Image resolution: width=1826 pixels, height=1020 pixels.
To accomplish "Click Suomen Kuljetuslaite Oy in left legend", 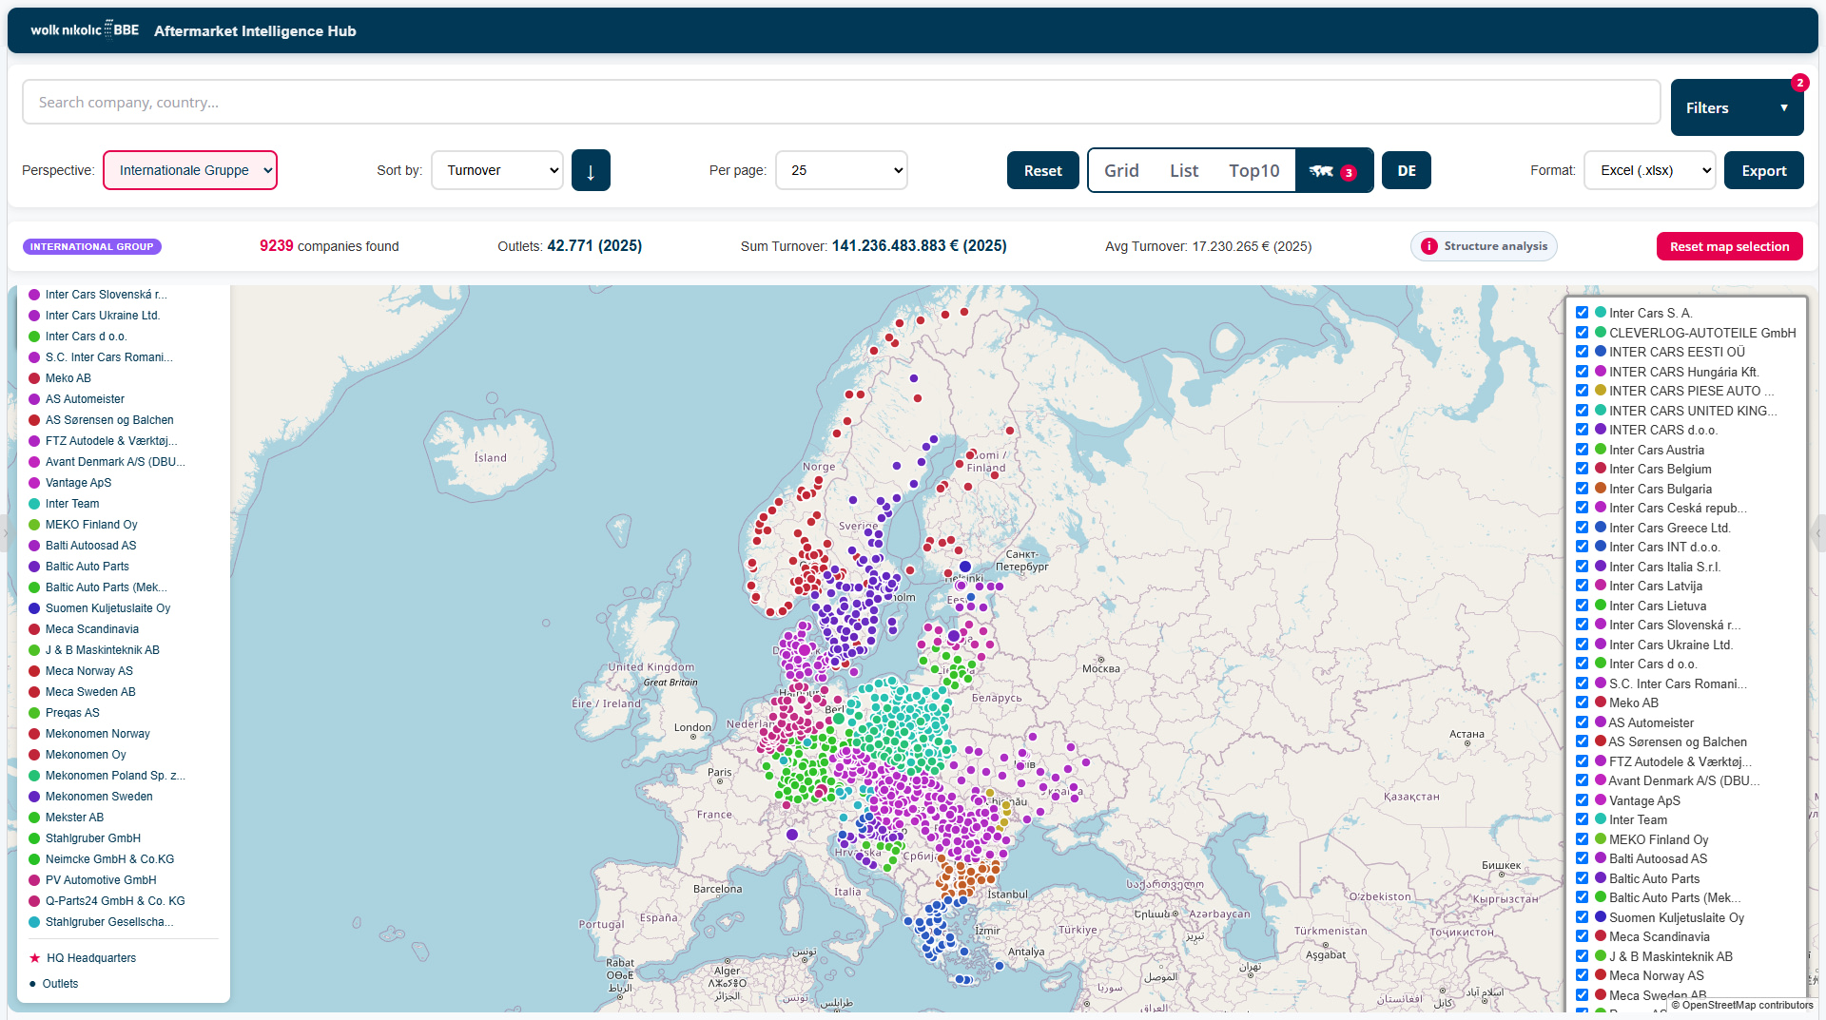I will coord(107,608).
